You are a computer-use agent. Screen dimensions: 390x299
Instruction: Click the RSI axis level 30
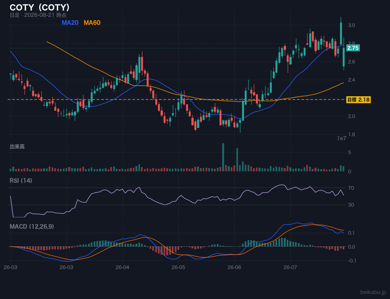[351, 205]
